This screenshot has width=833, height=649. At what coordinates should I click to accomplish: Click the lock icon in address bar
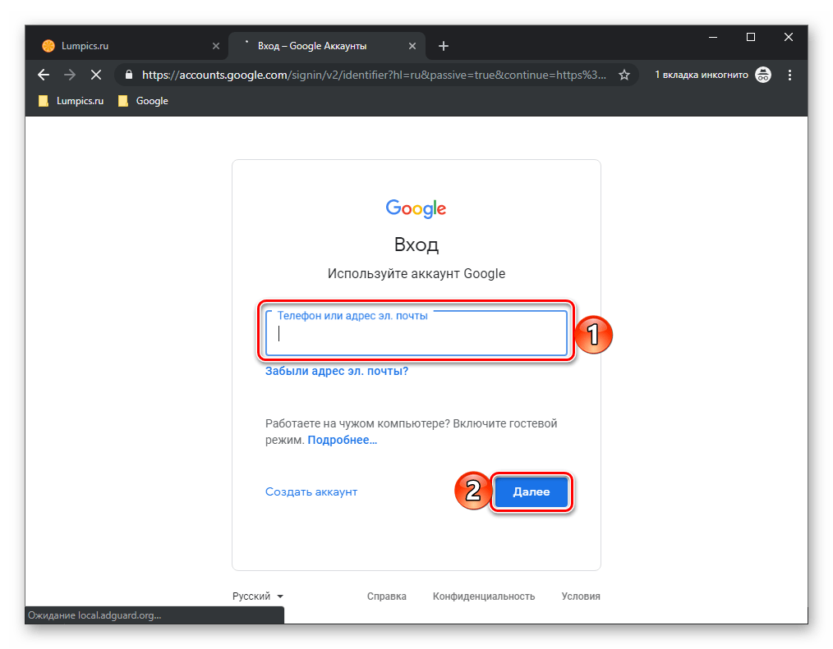click(x=128, y=75)
